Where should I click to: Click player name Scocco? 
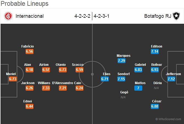click(x=78, y=65)
